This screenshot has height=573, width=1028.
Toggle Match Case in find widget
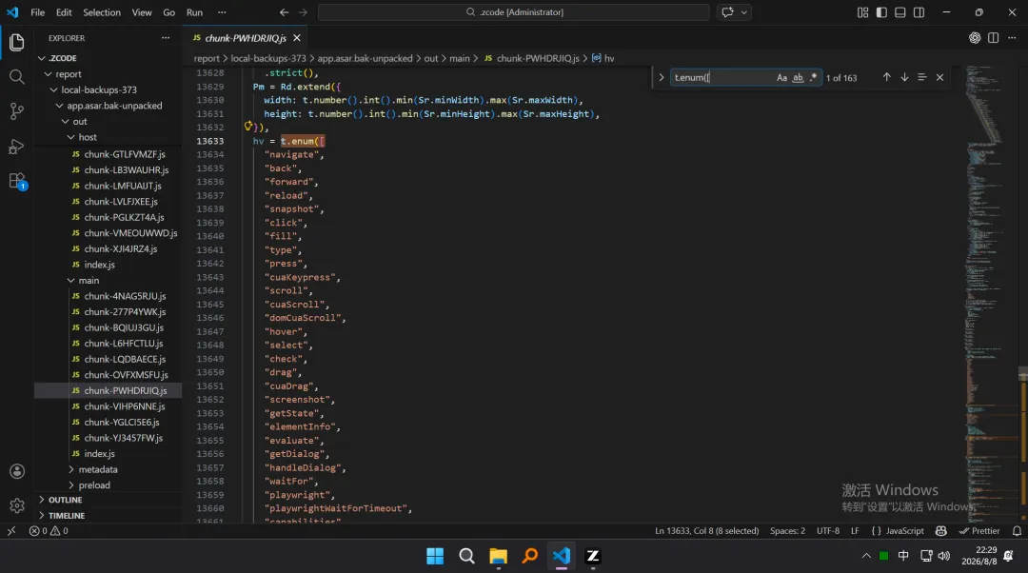click(781, 77)
